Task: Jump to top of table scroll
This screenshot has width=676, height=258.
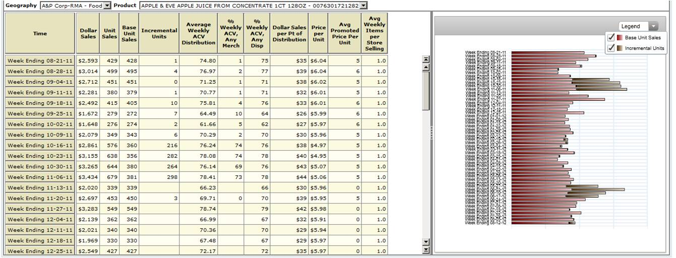Action: [425, 59]
